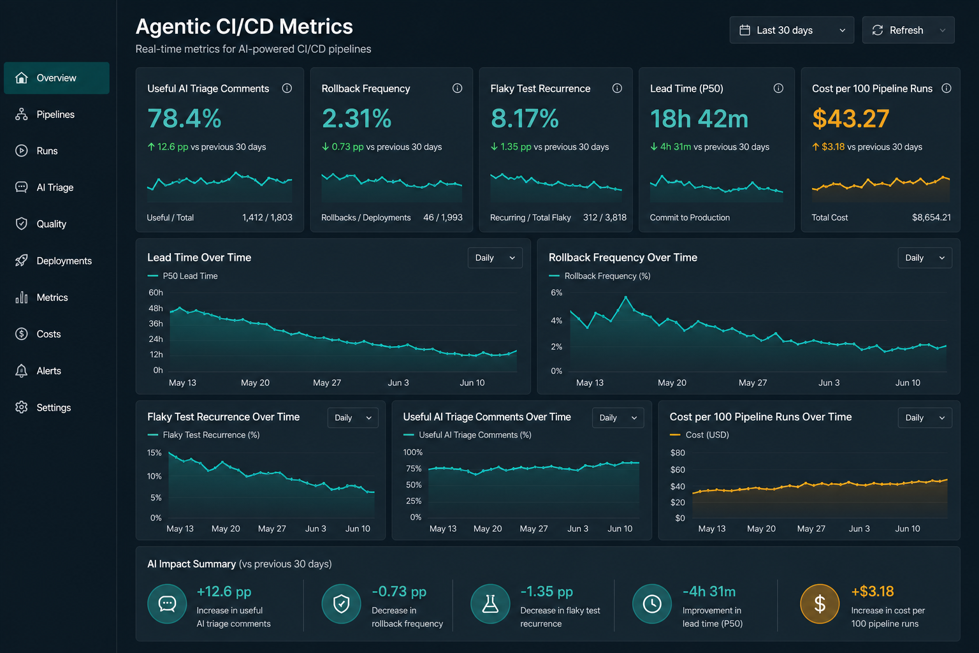Click the Alerts bell icon
The image size is (979, 653).
point(22,371)
